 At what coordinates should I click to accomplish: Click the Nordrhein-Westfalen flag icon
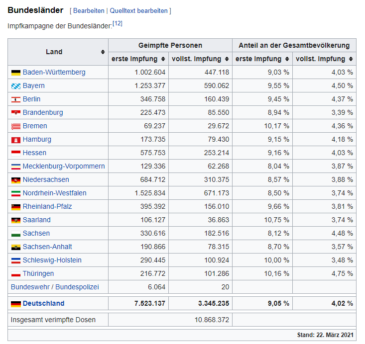[x=15, y=193]
